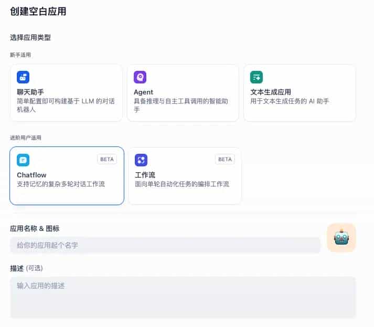This screenshot has height=327, width=374.
Task: Click the BETA badge on 工作流
Action: click(x=225, y=159)
